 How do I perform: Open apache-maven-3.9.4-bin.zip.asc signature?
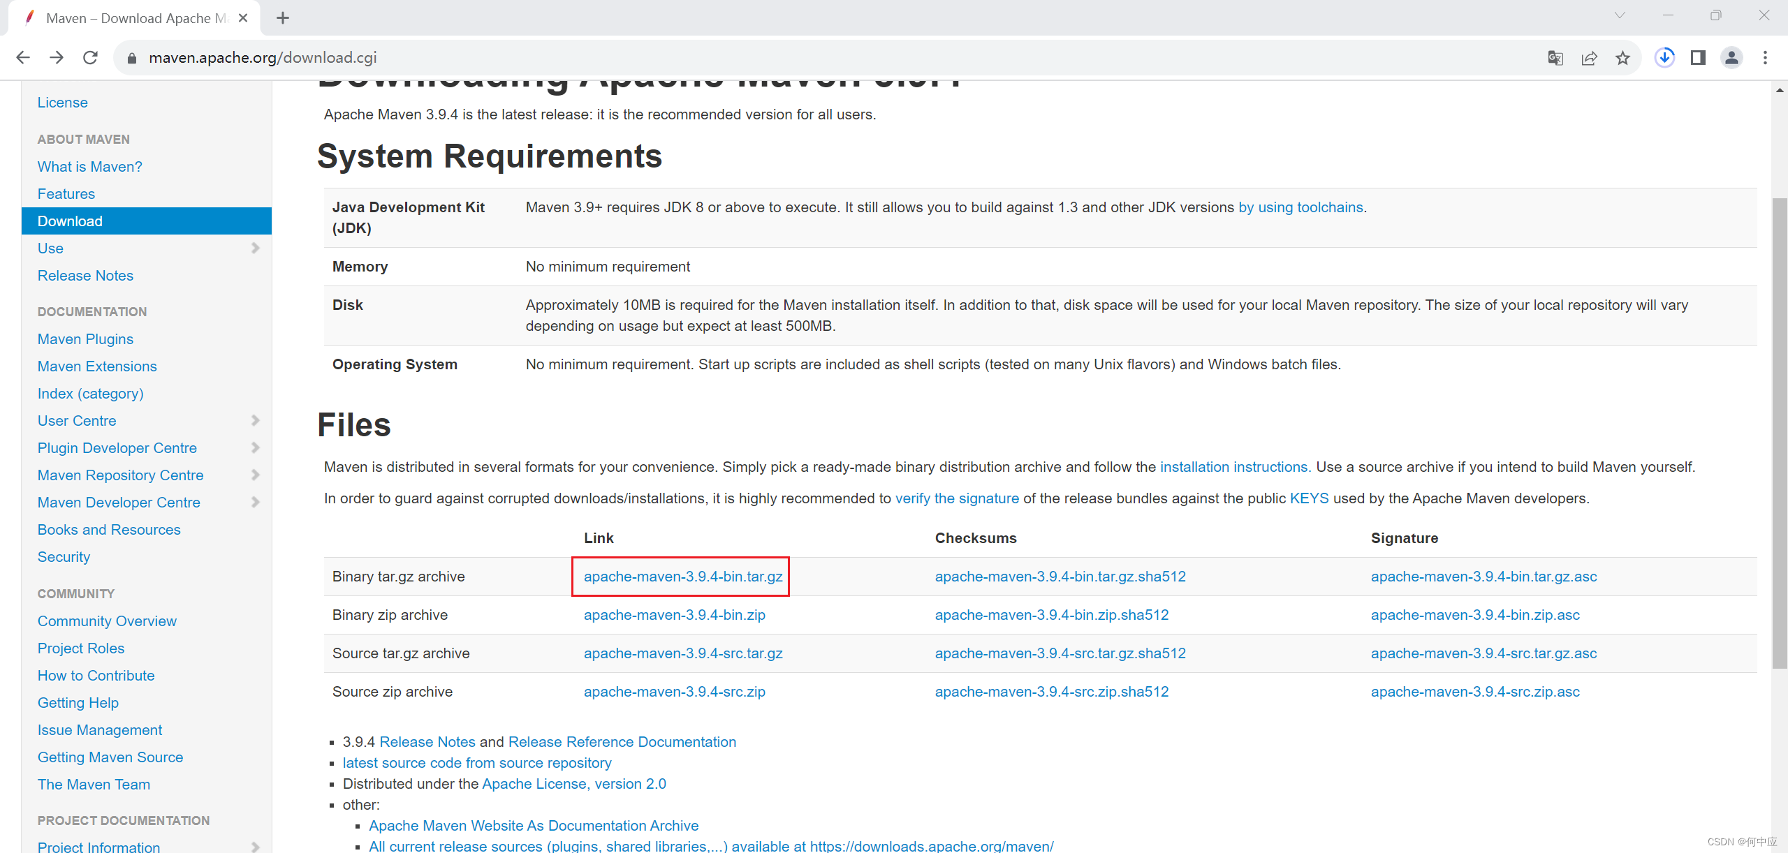pos(1475,615)
